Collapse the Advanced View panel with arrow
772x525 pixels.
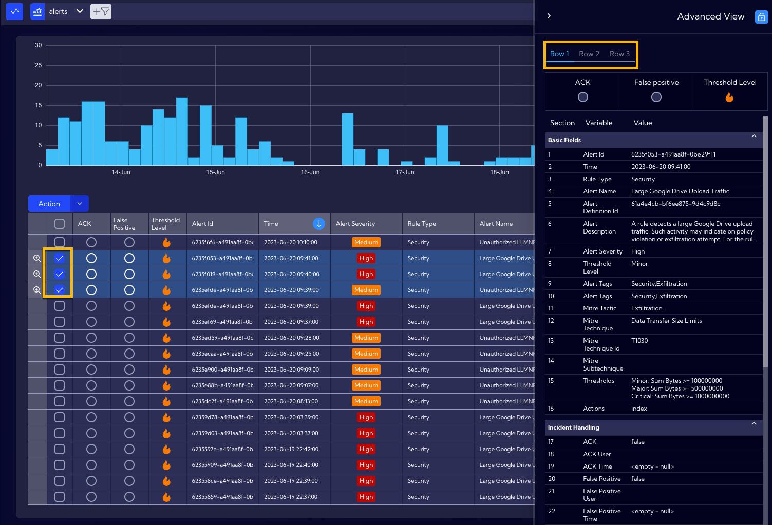[x=549, y=16]
